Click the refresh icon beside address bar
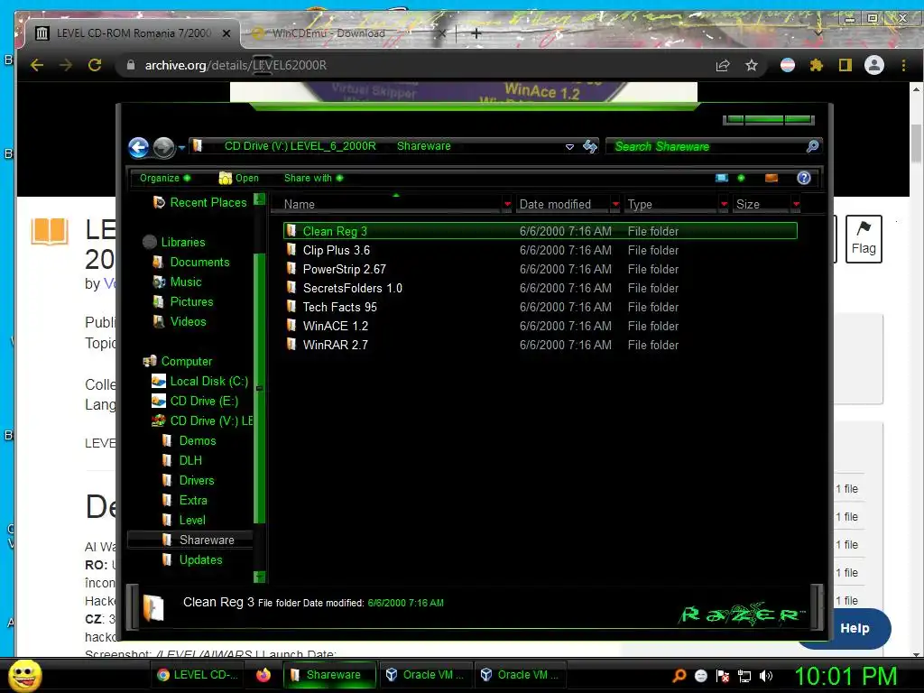Screen dimensions: 924x693 (589, 146)
